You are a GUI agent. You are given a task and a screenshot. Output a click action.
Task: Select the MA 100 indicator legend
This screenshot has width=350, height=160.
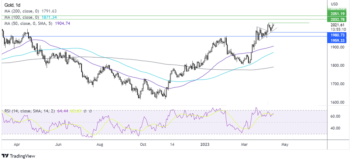pyautogui.click(x=30, y=17)
